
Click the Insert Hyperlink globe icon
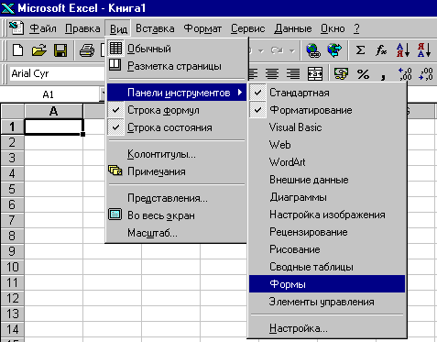click(313, 50)
